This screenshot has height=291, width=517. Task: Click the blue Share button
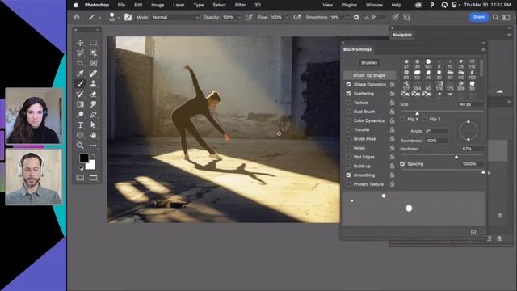click(x=479, y=17)
